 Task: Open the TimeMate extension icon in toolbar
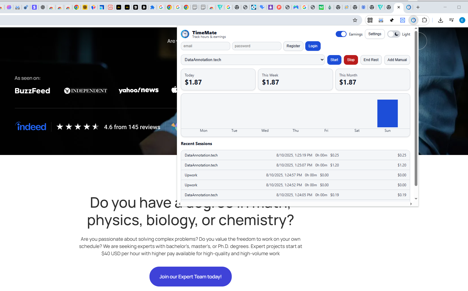[x=413, y=20]
